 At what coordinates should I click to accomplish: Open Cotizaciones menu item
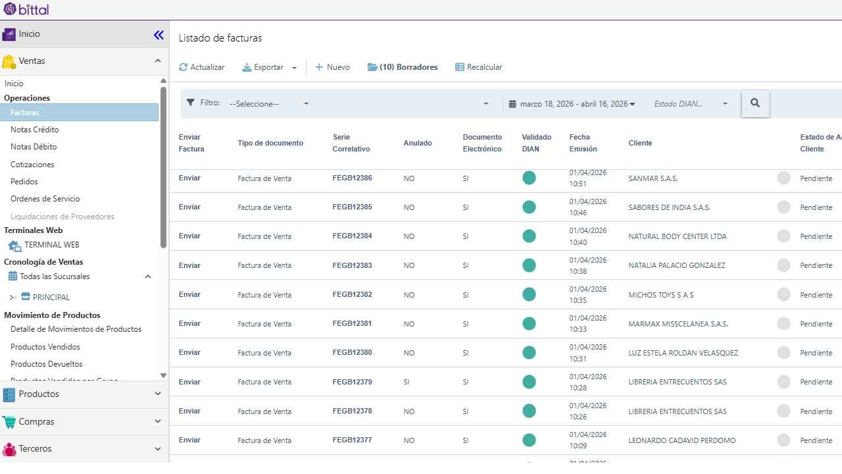click(32, 165)
